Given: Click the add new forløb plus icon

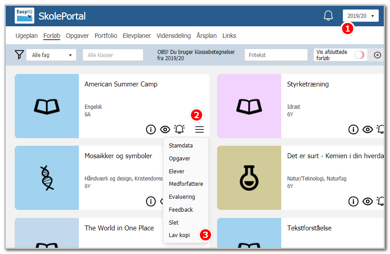Looking at the screenshot, I should [378, 55].
